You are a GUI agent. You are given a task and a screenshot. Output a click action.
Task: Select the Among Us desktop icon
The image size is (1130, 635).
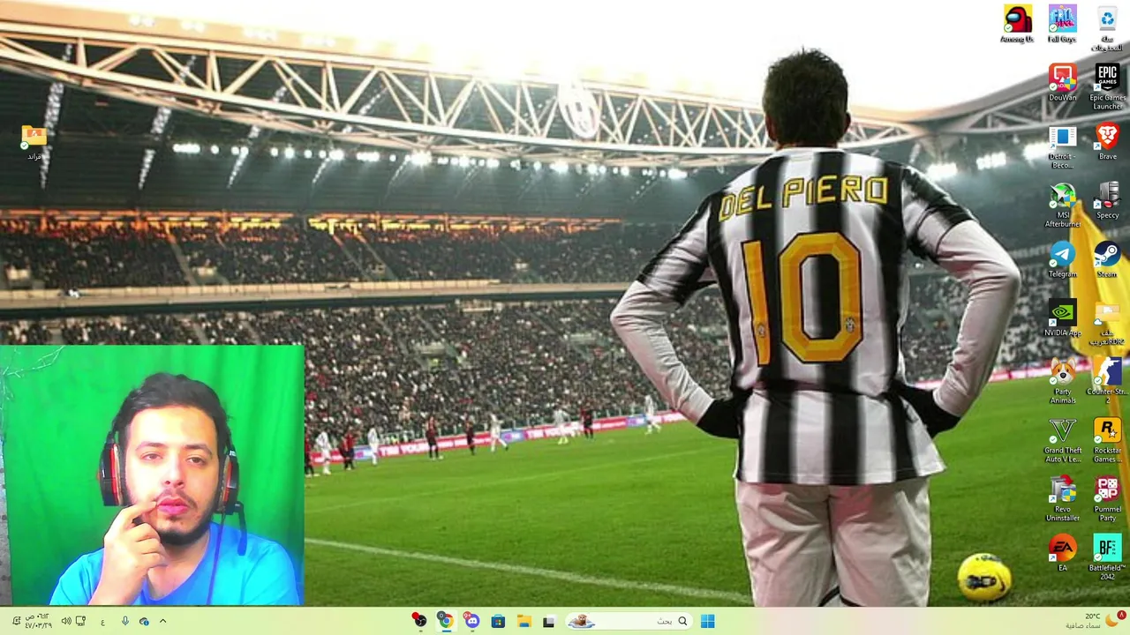click(x=1017, y=25)
